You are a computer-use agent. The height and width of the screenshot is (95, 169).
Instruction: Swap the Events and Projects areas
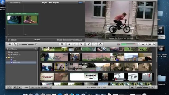15,44
